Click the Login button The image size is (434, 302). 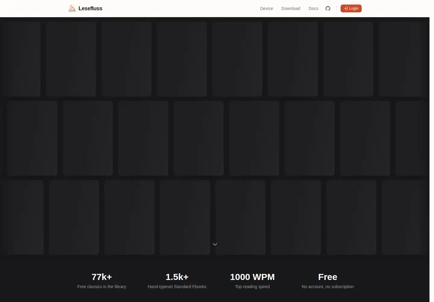(x=351, y=8)
